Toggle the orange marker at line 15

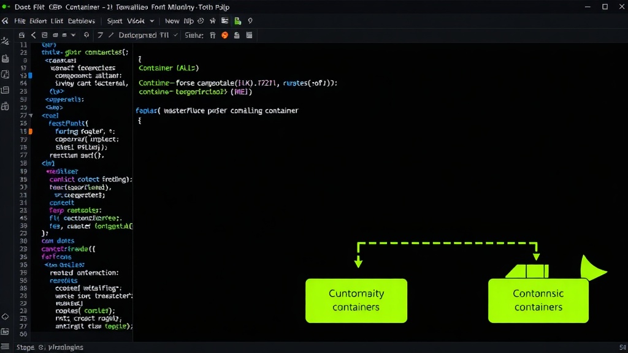31,131
